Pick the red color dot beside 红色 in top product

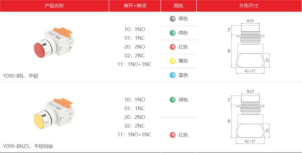[173, 47]
